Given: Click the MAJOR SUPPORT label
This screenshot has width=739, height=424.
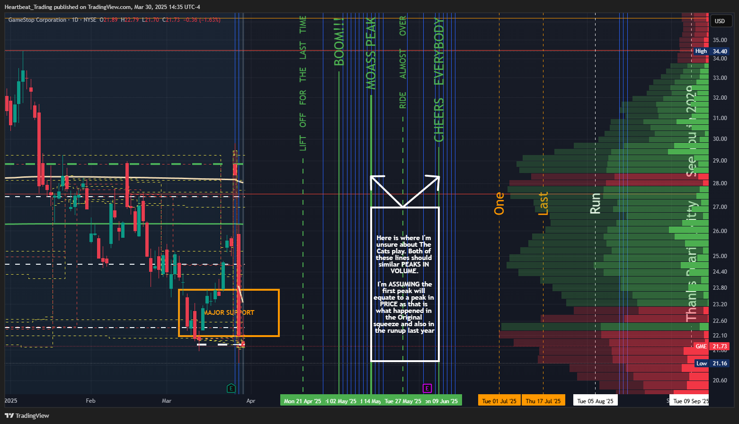Looking at the screenshot, I should (229, 312).
